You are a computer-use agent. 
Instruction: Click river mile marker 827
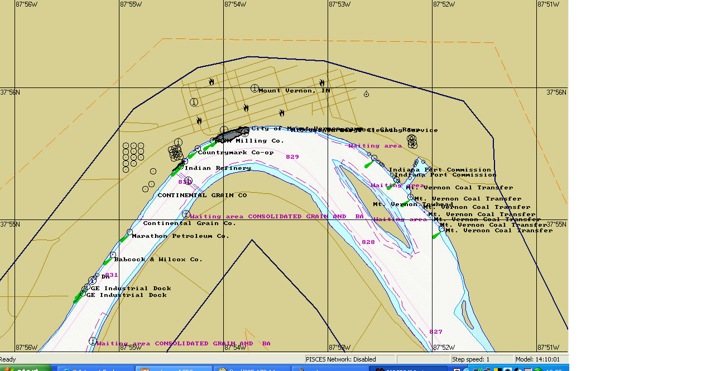coord(436,331)
